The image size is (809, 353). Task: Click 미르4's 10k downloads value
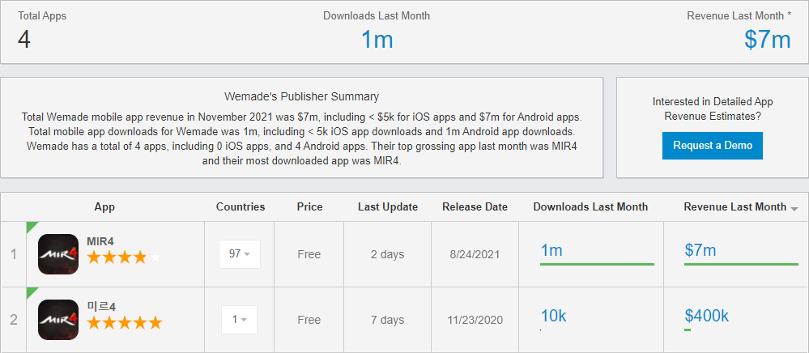554,316
